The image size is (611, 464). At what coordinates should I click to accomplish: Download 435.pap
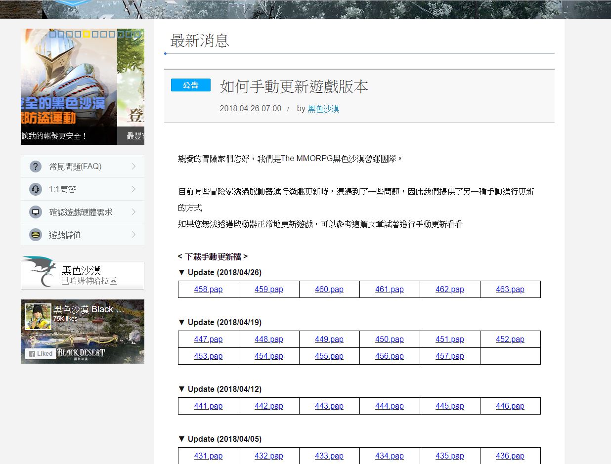[450, 456]
